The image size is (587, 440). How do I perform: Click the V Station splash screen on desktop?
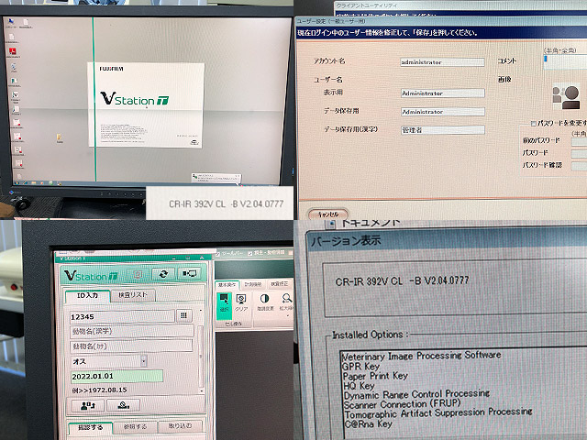point(146,105)
